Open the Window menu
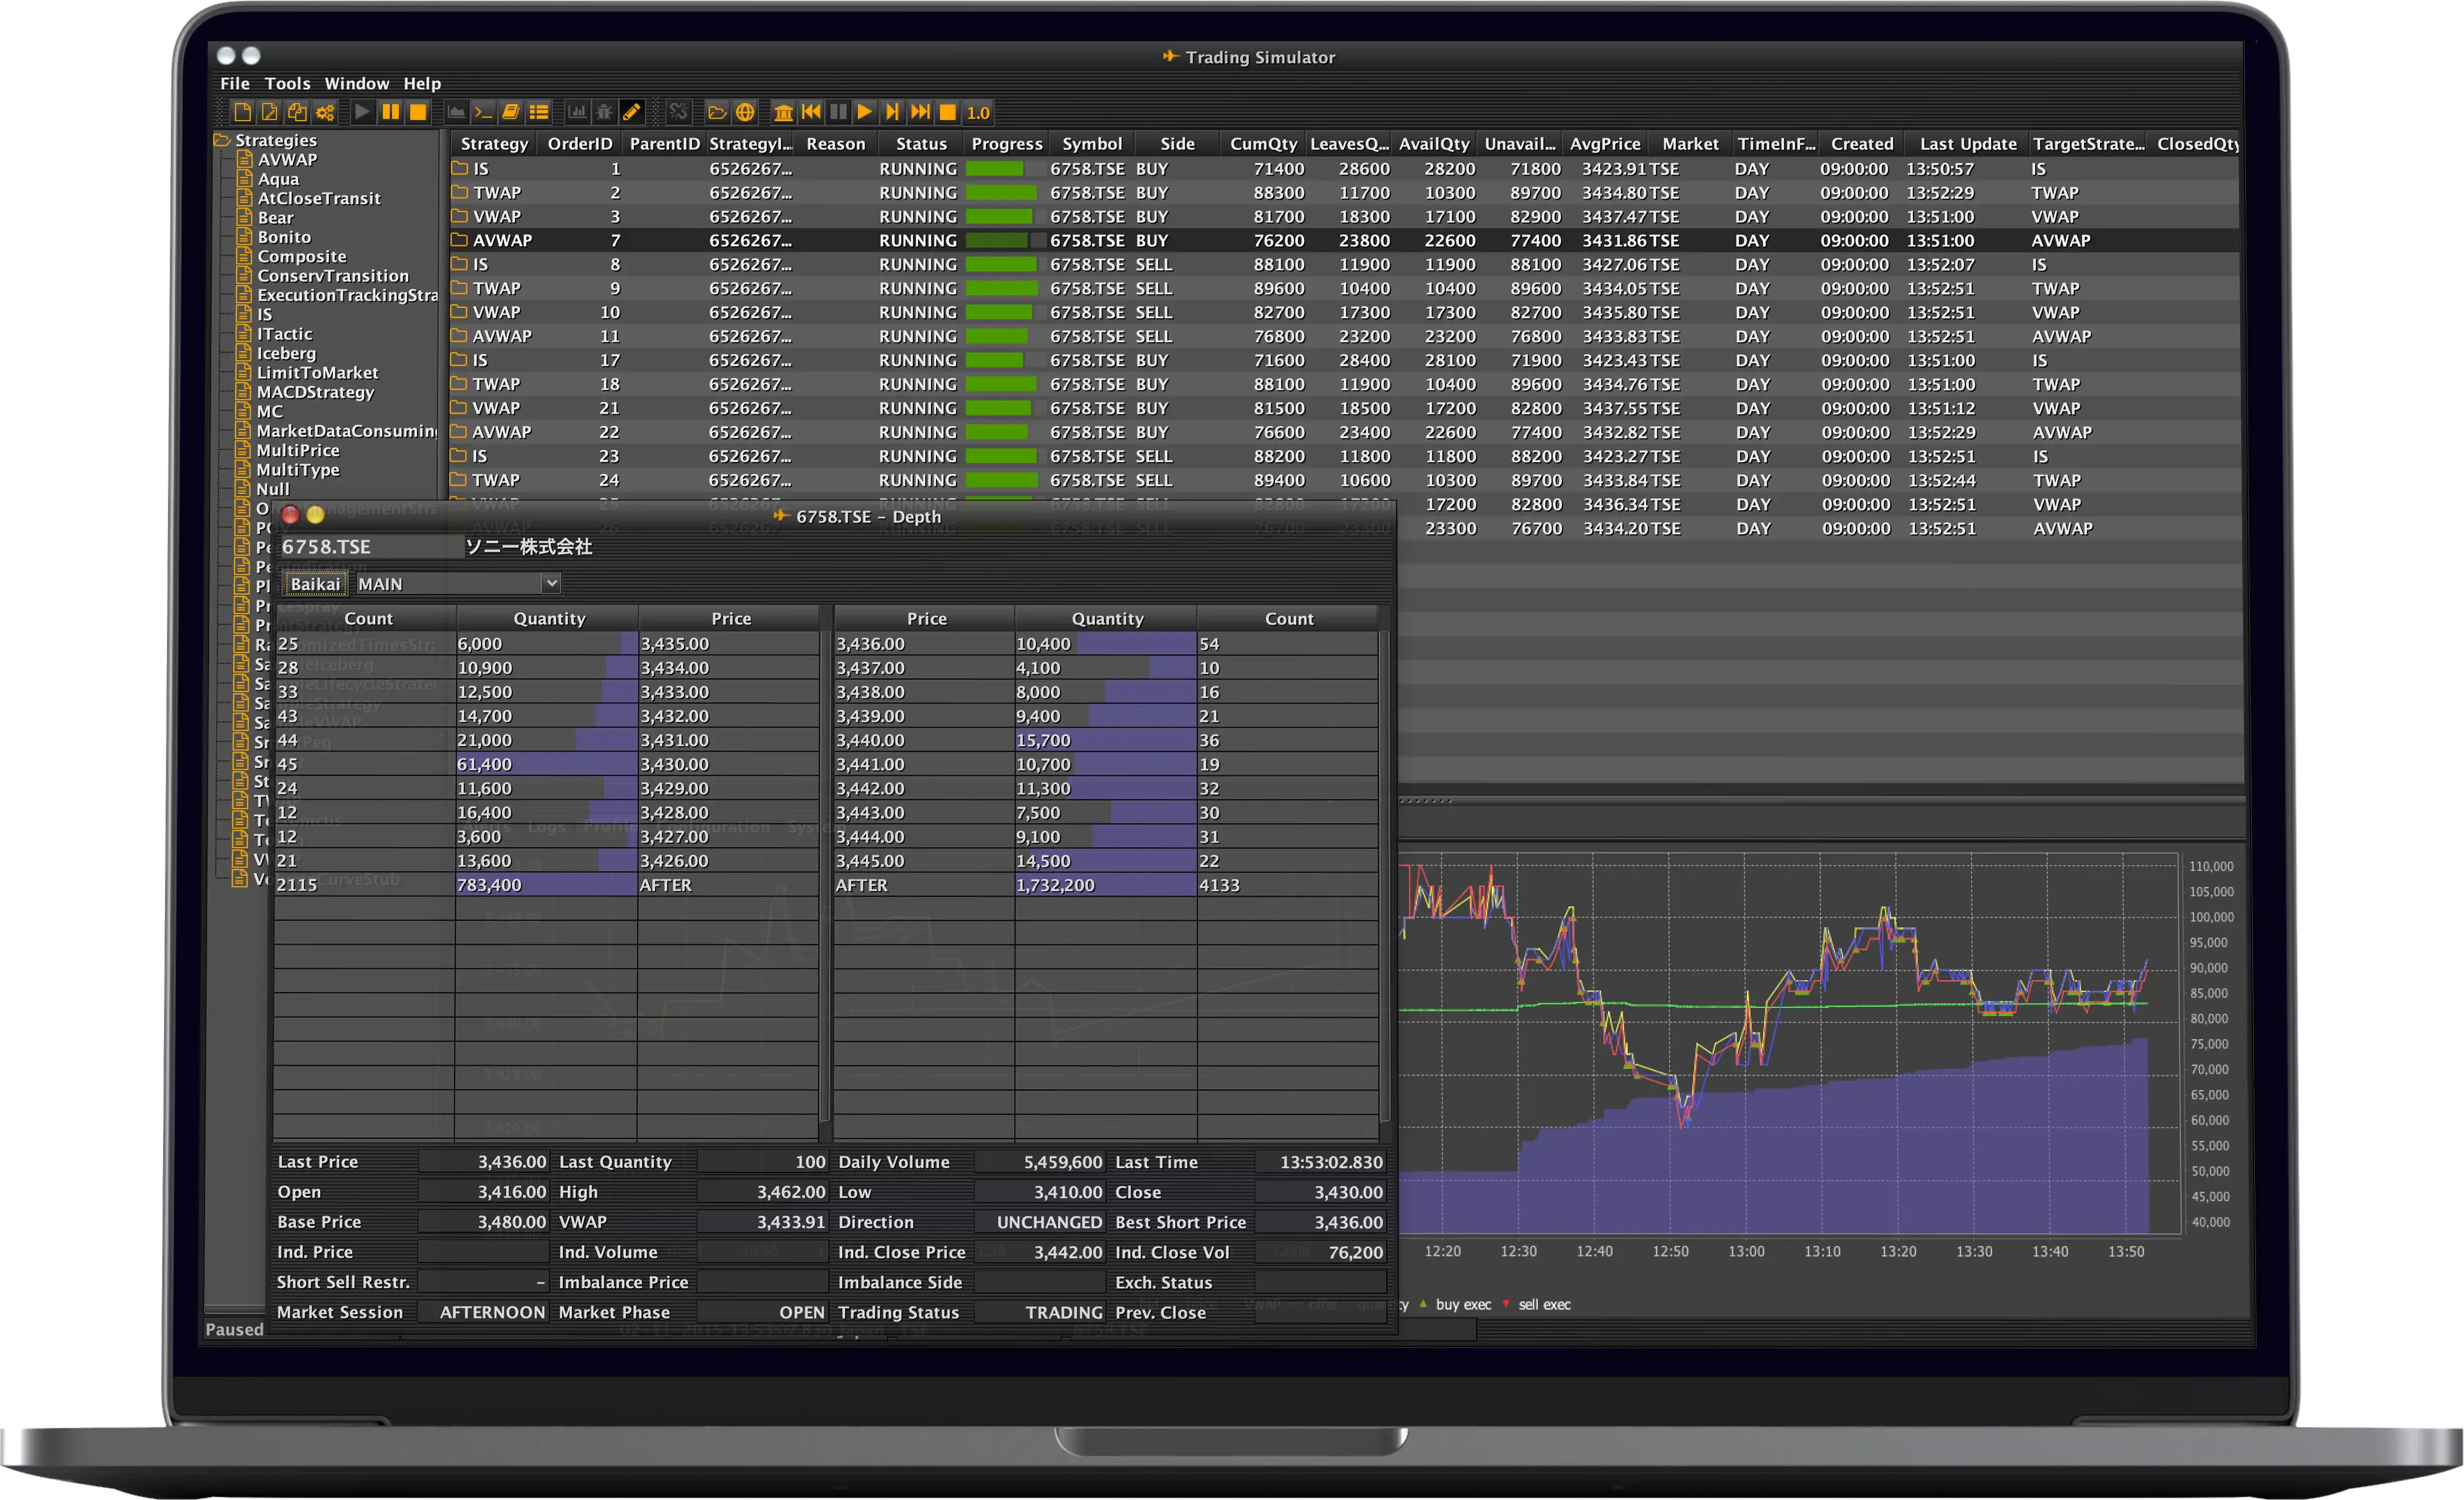The image size is (2464, 1500). [356, 84]
